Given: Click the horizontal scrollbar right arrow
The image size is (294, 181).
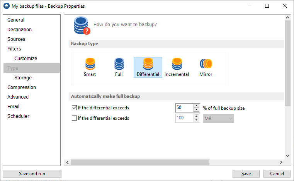Looking at the screenshot, I should coord(281,162).
